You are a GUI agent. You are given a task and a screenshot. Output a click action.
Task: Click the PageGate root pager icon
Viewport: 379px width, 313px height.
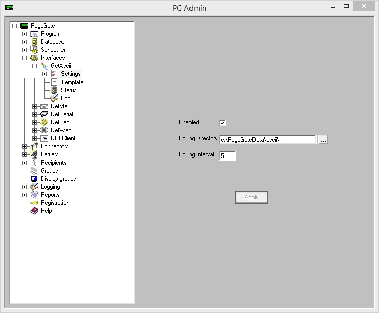pos(24,26)
